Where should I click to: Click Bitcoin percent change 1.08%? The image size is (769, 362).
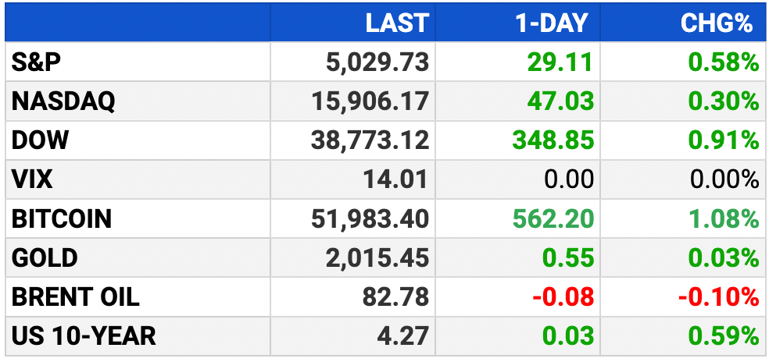(724, 219)
